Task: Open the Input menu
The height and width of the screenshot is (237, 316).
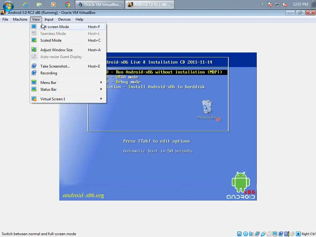Action: coord(49,19)
